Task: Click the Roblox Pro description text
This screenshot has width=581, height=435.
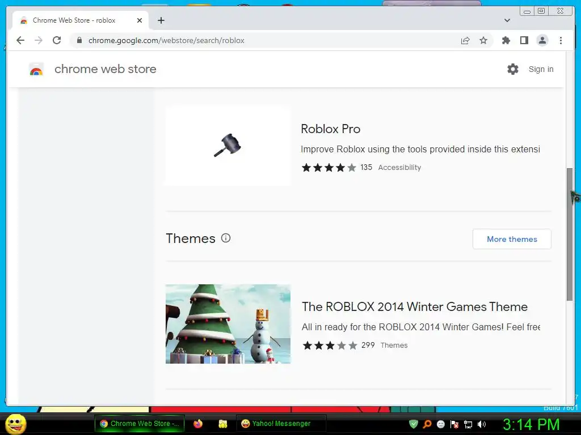Action: click(420, 149)
